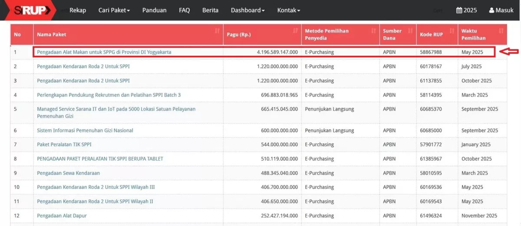521x226 pixels.
Task: Sort by Metode Pemilihan Penyedia column arrows
Action: (x=373, y=31)
